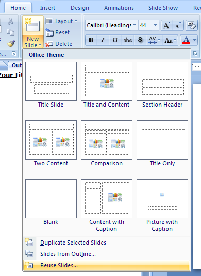Toggle Strikethrough formatting
The height and width of the screenshot is (276, 201).
pyautogui.click(x=127, y=40)
